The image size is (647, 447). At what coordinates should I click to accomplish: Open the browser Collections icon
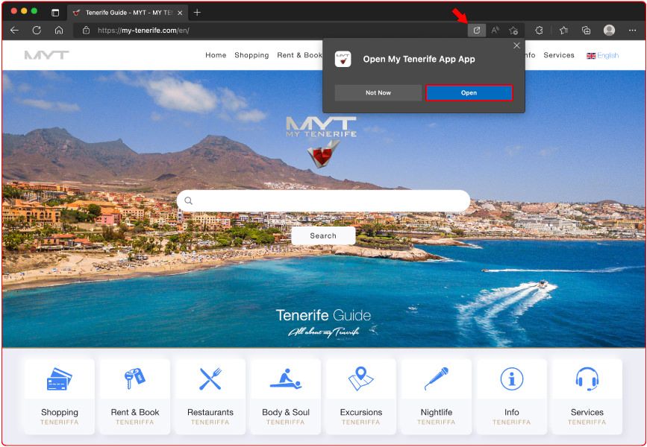coord(586,31)
